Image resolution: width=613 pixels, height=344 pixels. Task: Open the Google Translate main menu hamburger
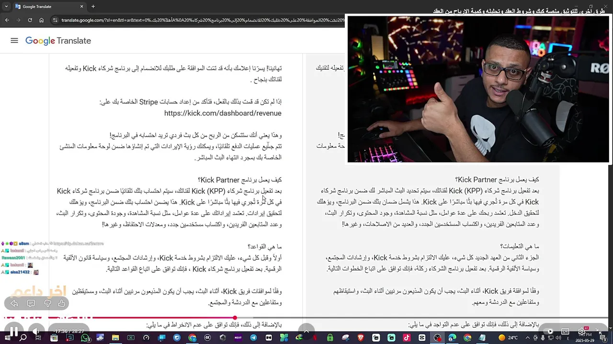coord(14,41)
